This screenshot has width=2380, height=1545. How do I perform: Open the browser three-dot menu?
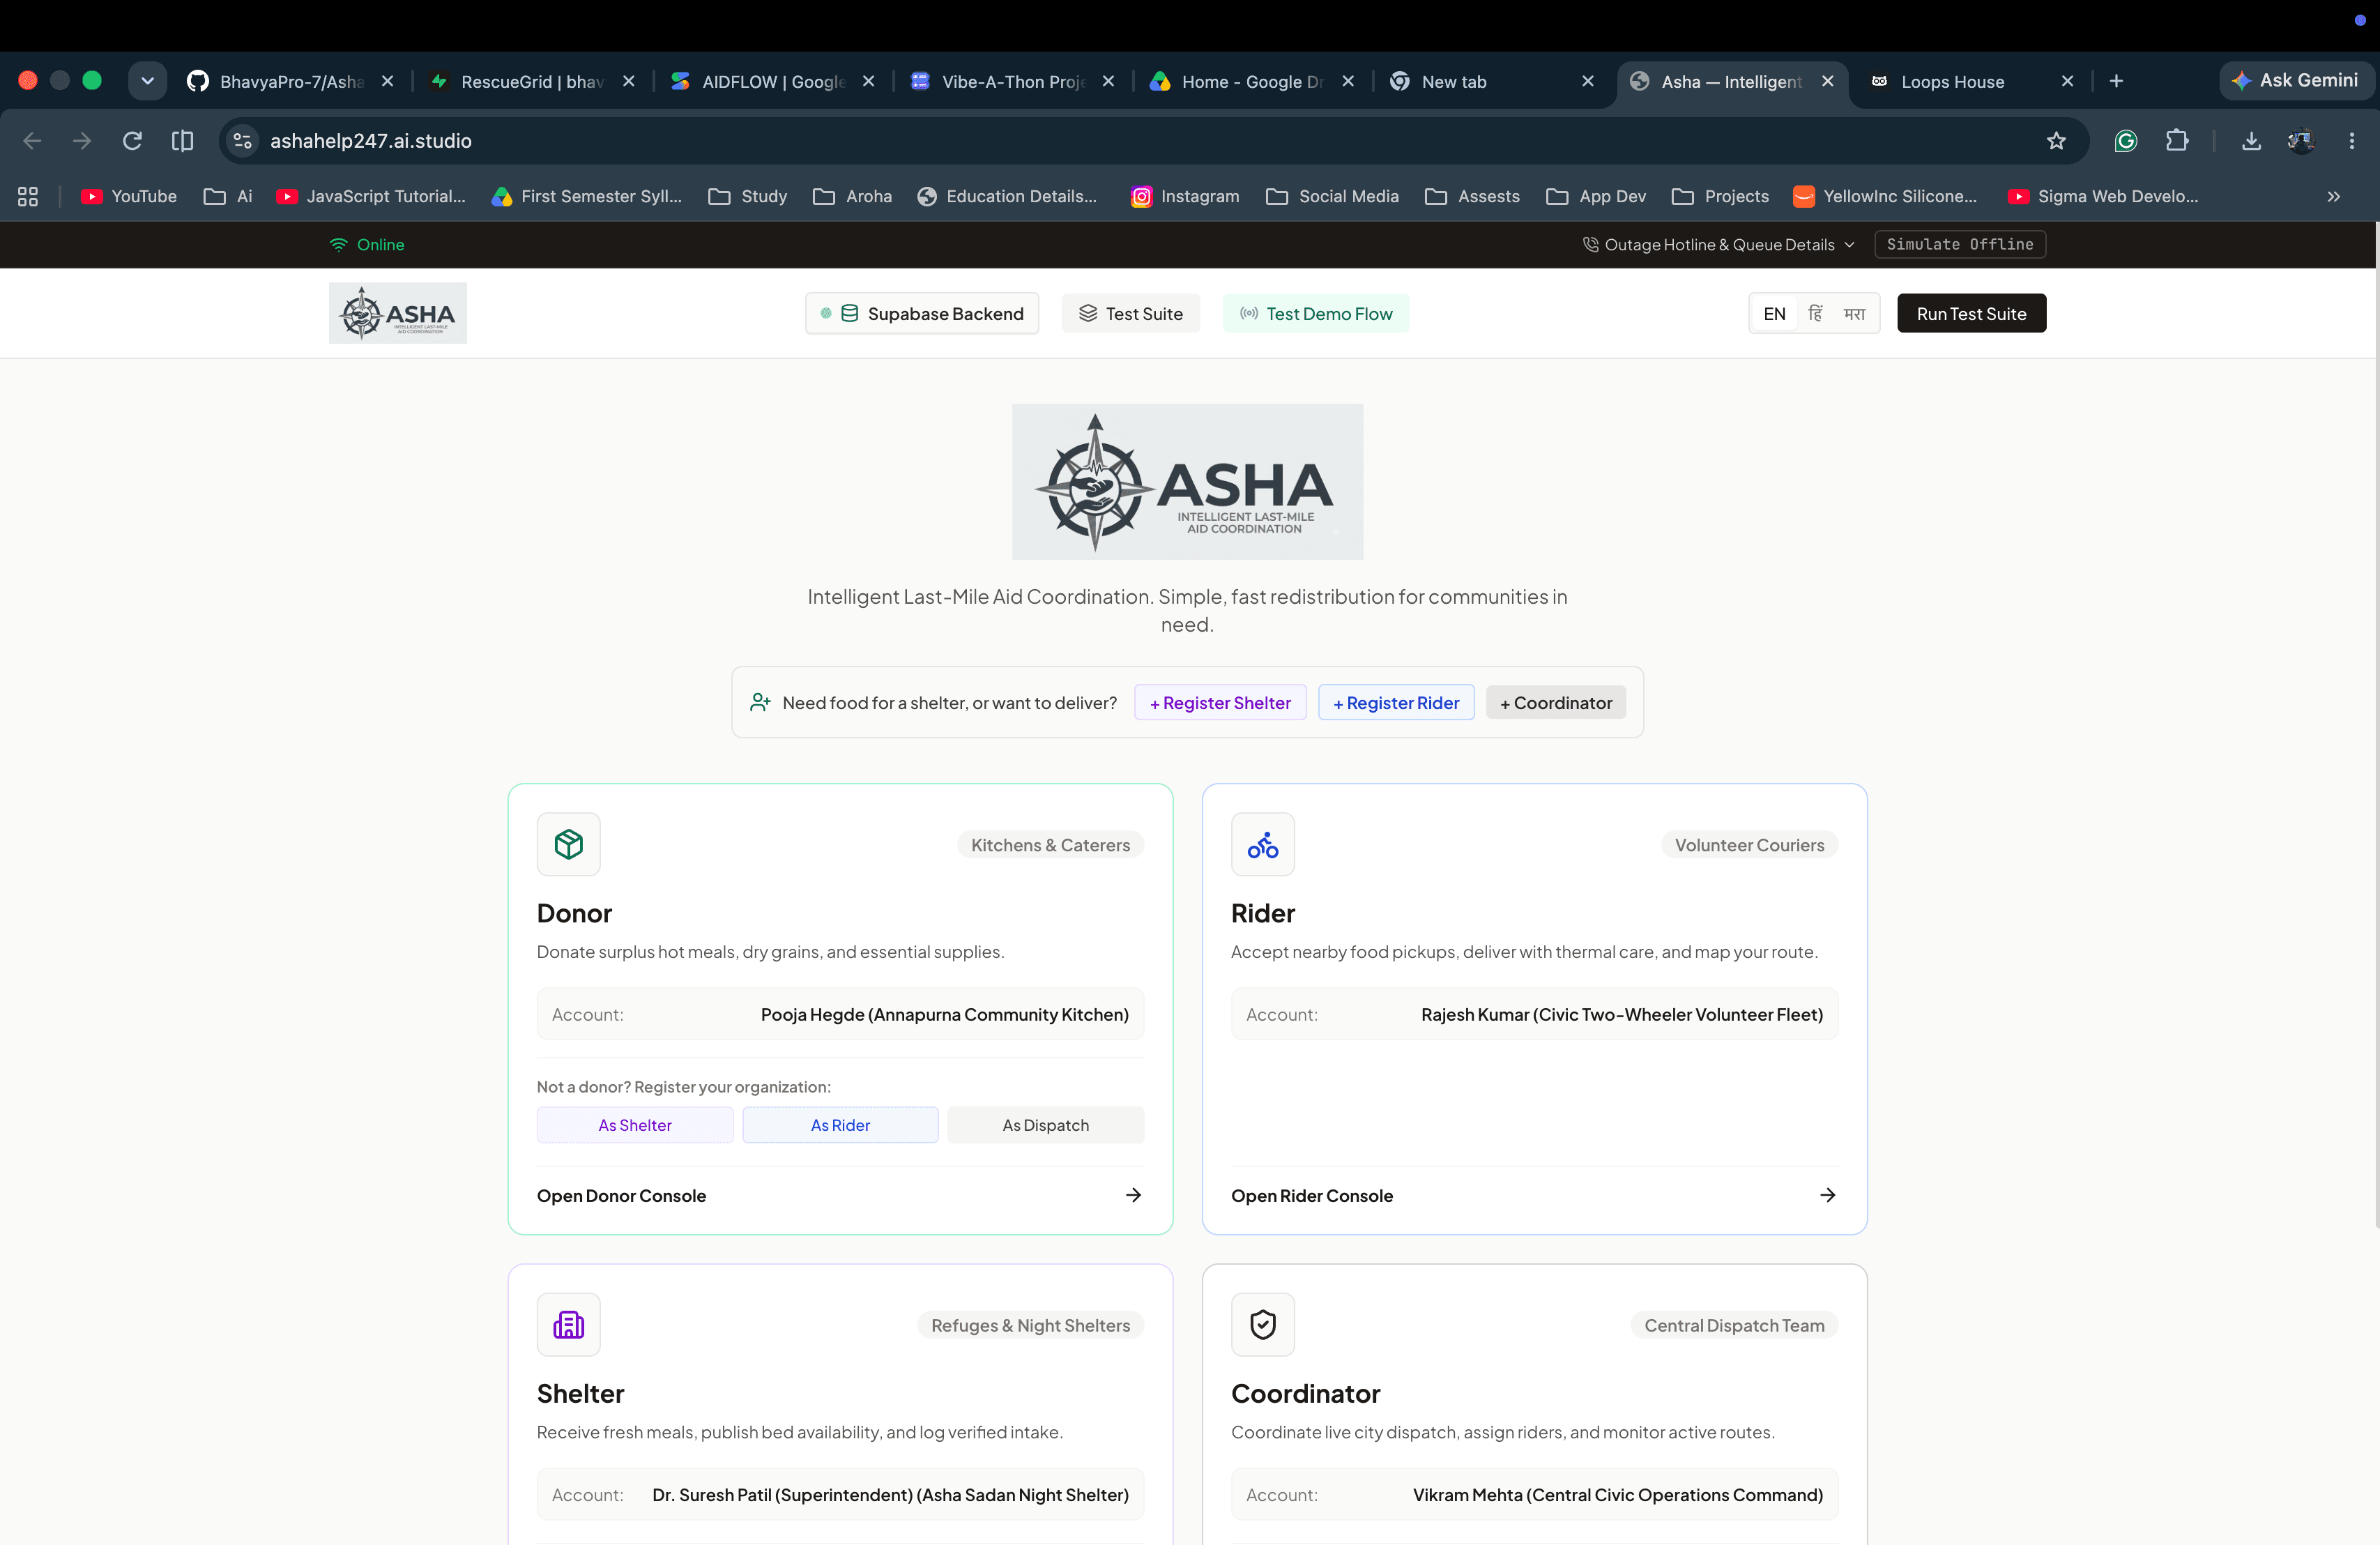pos(2351,140)
